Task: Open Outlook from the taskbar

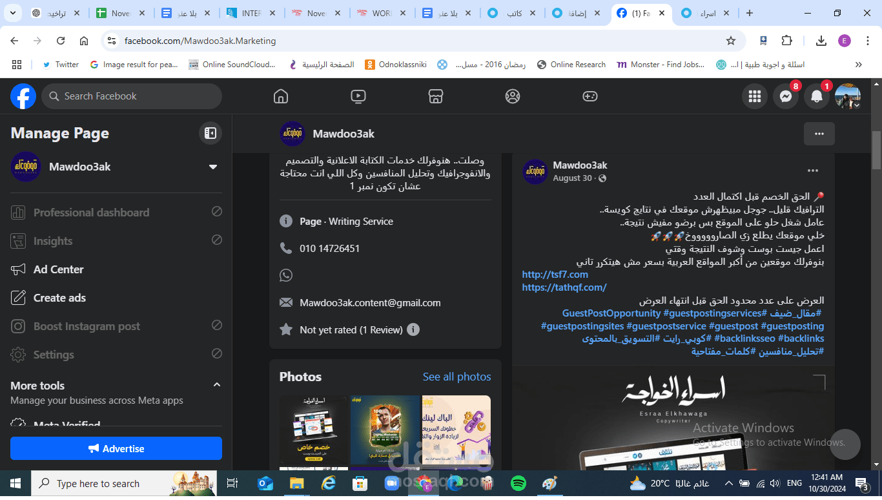Action: (265, 483)
